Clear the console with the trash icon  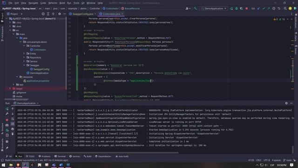click(13, 134)
